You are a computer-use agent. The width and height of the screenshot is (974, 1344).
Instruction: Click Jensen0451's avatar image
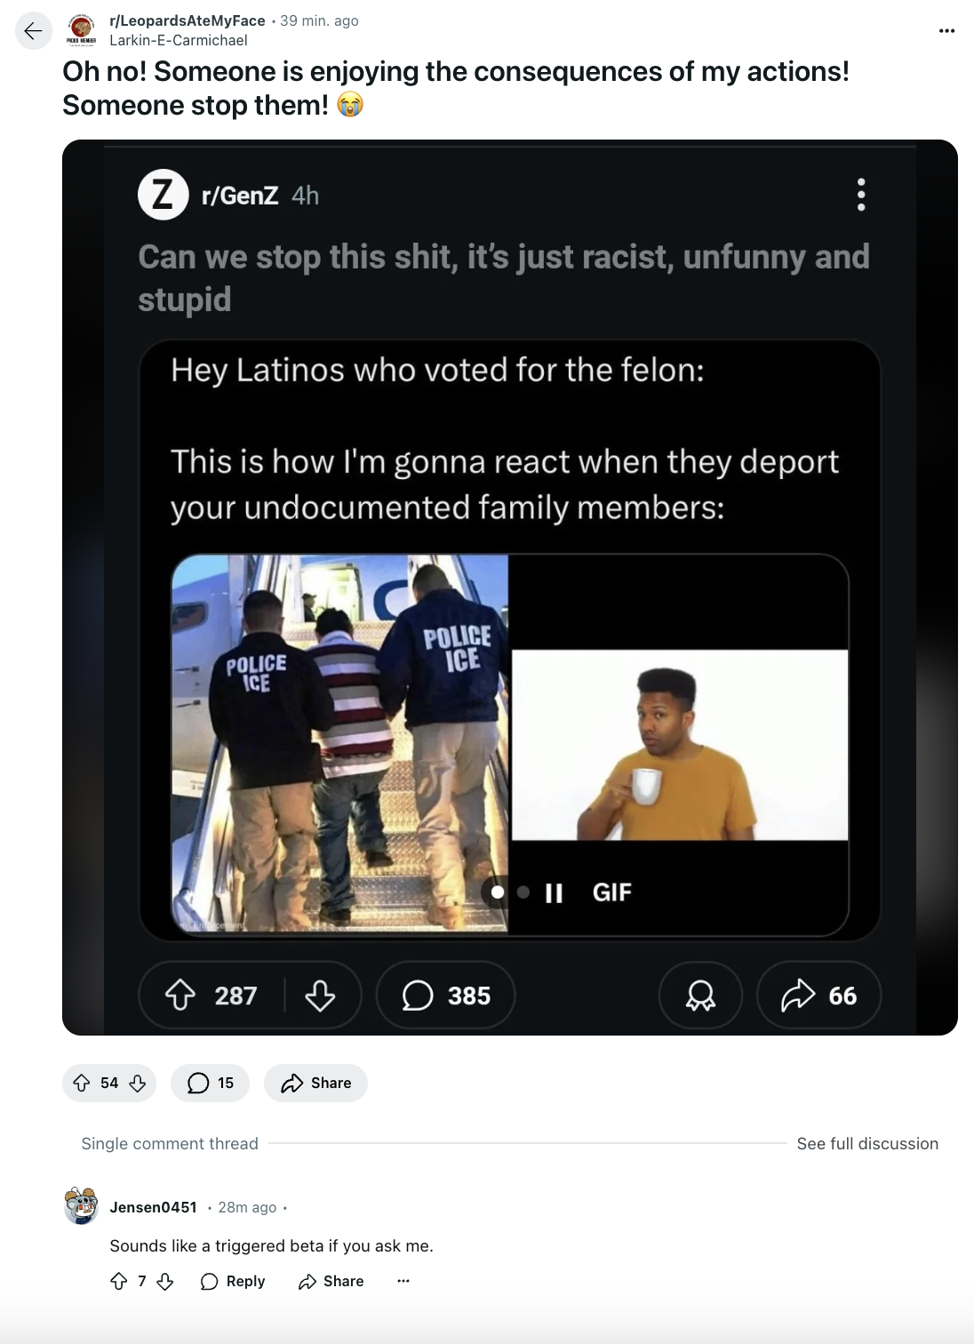coord(82,1206)
